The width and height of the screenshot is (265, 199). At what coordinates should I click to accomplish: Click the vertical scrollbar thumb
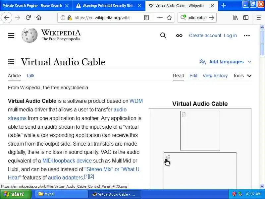pyautogui.click(x=262, y=43)
